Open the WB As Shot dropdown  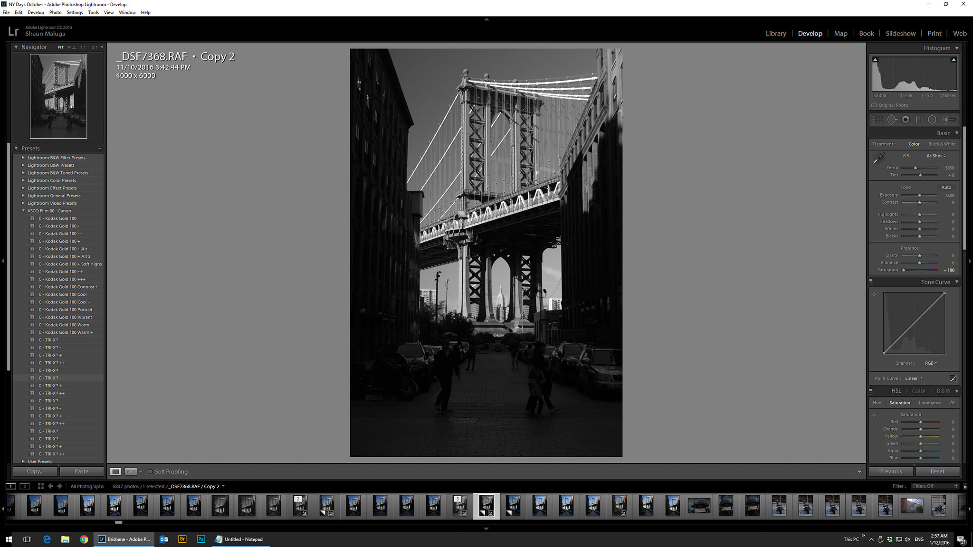[936, 156]
